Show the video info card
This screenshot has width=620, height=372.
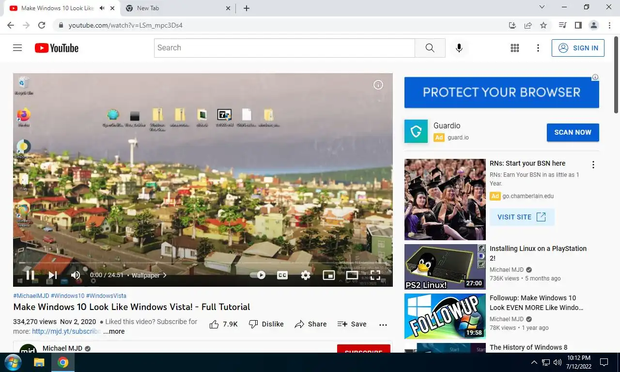[378, 85]
